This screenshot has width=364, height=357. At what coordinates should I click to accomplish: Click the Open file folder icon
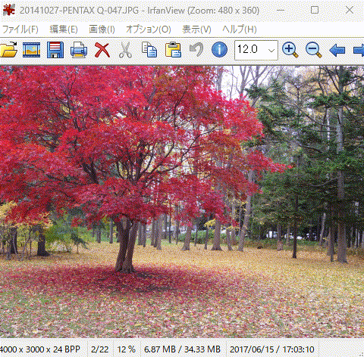8,50
